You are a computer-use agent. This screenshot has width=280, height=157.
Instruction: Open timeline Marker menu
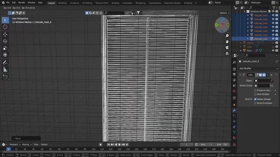44,144
